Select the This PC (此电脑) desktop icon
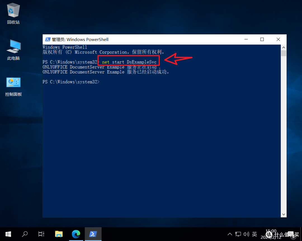 point(13,50)
